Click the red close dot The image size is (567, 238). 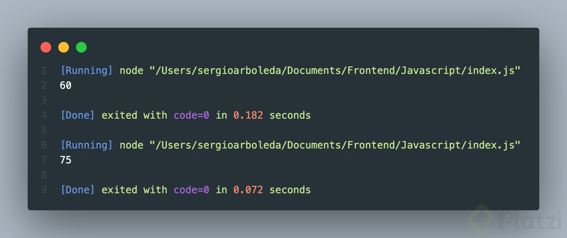pyautogui.click(x=46, y=47)
